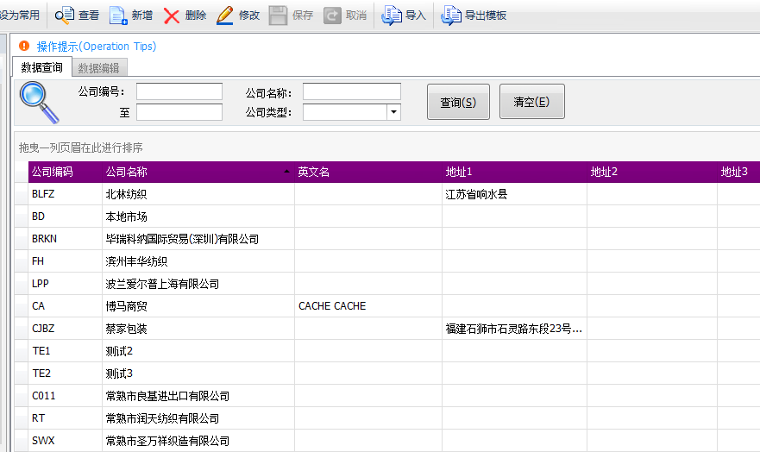Click the 取消 cancel toolbar icon
Image resolution: width=760 pixels, height=452 pixels.
332,16
